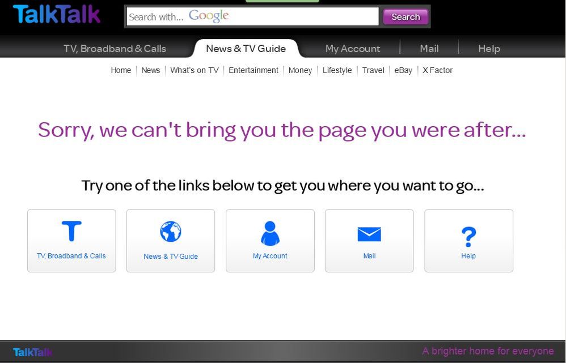The height and width of the screenshot is (363, 566).
Task: Click the envelope Mail icon
Action: pos(369,234)
